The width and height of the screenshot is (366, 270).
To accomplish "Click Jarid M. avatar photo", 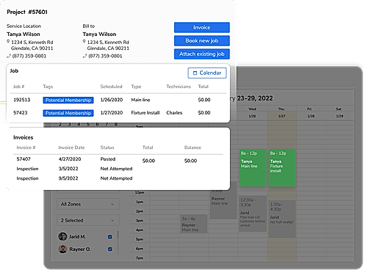I will pos(62,236).
